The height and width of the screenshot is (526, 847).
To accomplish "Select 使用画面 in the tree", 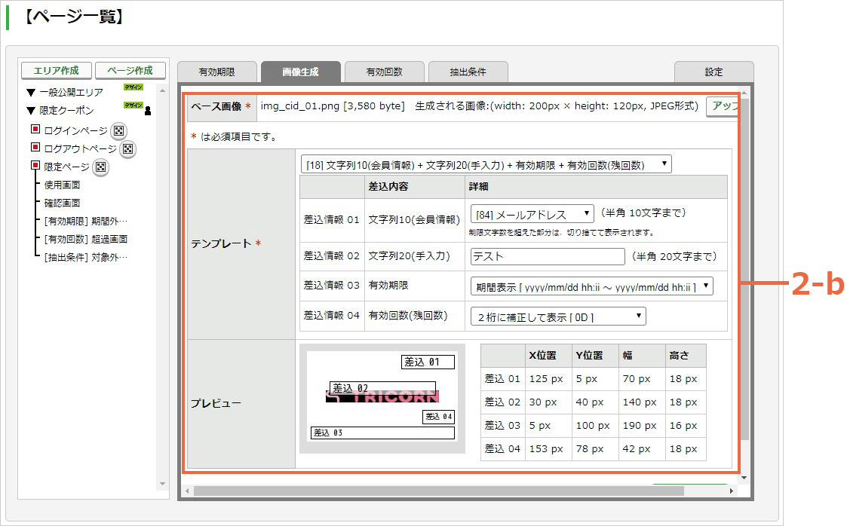I will (62, 185).
